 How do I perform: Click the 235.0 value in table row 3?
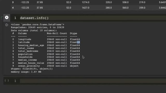point(109,2)
